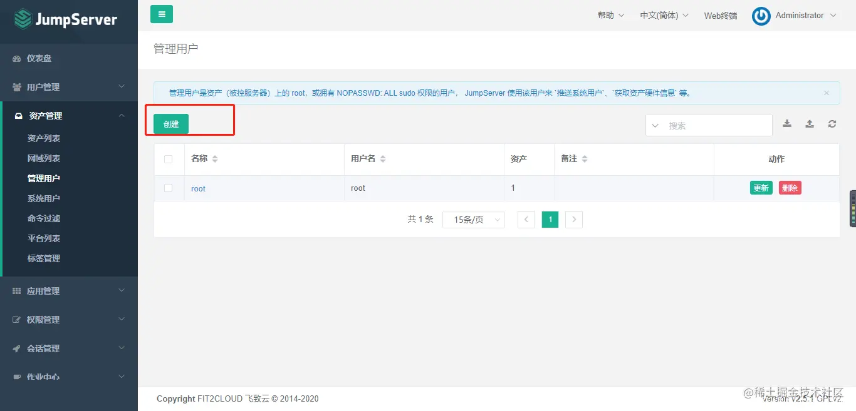The image size is (856, 411).
Task: Toggle the select-all checkbox in the table header
Action: [x=169, y=158]
